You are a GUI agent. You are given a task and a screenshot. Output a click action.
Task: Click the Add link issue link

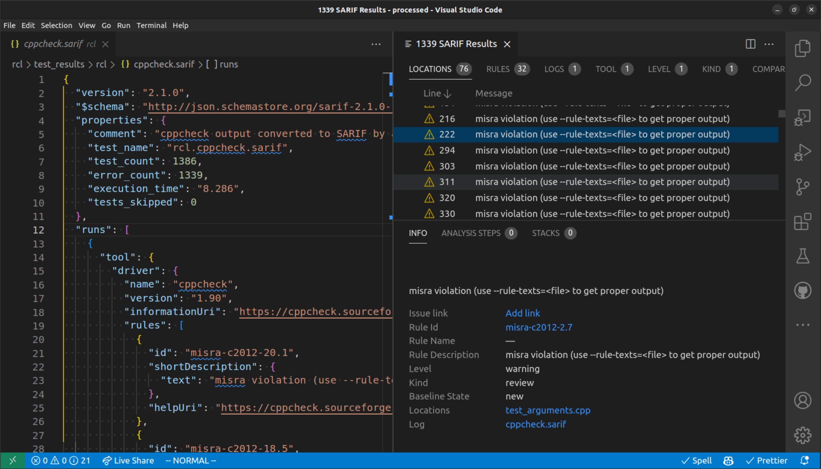click(x=522, y=313)
